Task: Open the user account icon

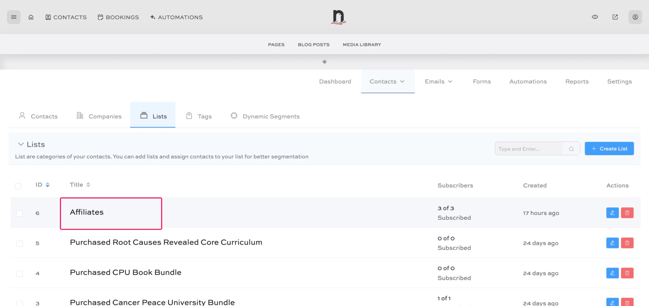Action: click(635, 17)
